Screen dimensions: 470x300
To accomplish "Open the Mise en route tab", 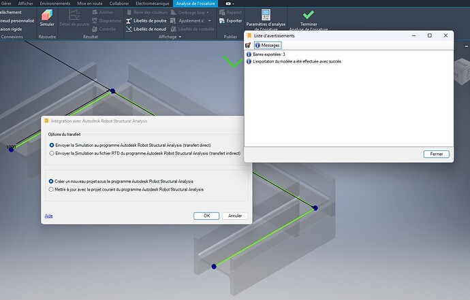I will click(x=90, y=3).
